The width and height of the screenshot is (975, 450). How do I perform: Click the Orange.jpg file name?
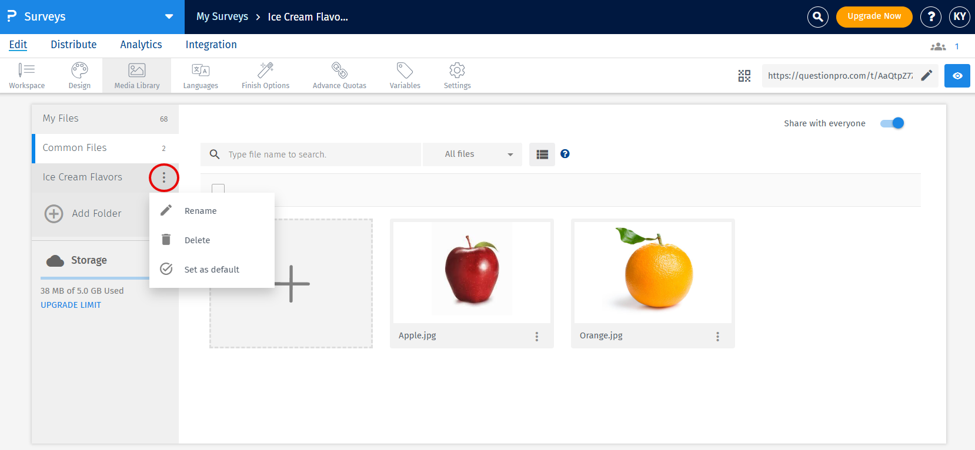point(601,335)
